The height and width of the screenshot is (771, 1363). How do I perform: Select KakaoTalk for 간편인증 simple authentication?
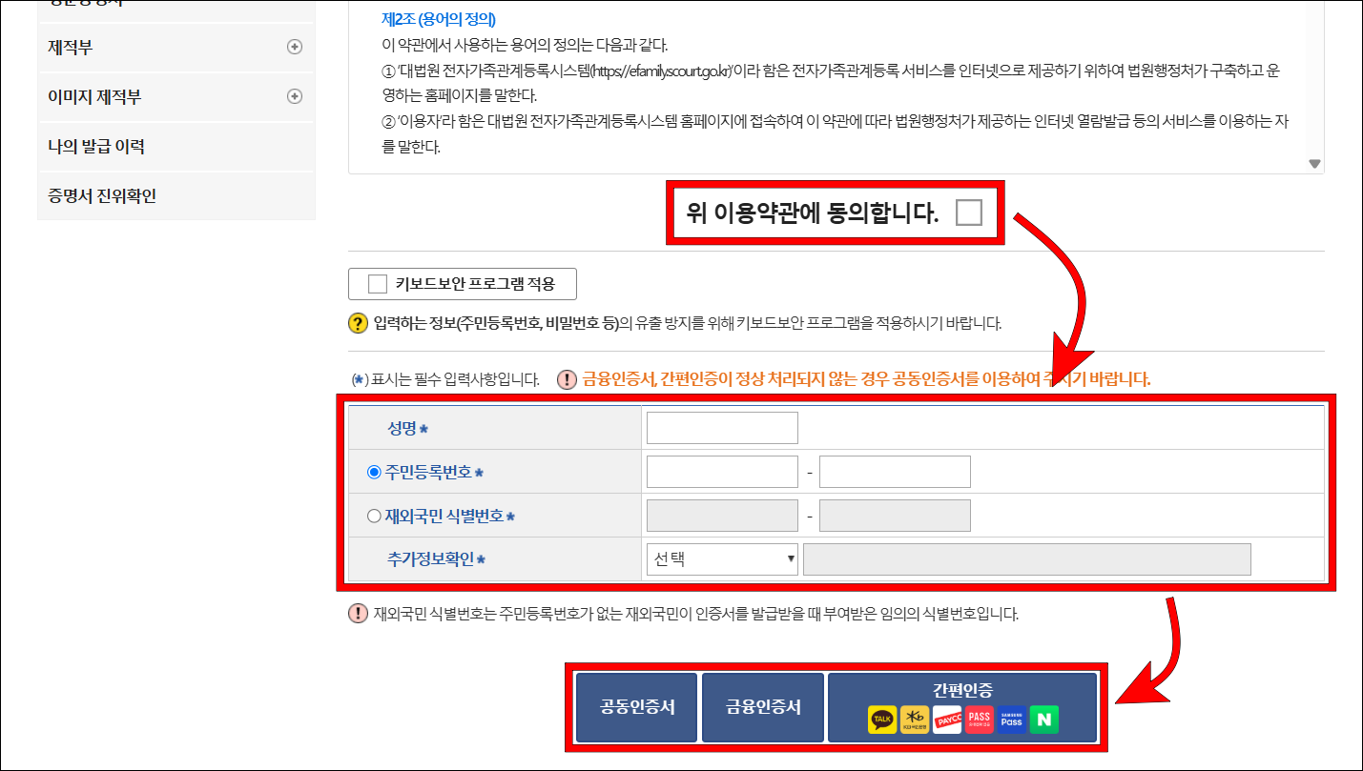(882, 720)
